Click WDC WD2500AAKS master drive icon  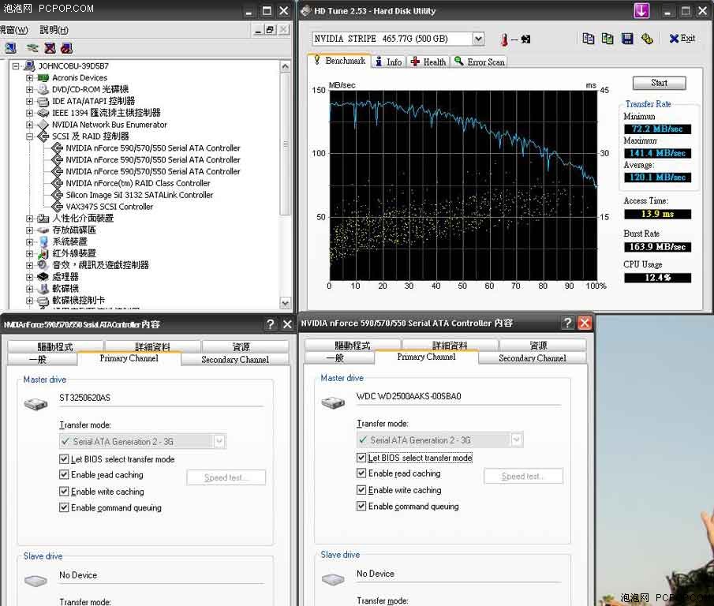pos(333,402)
